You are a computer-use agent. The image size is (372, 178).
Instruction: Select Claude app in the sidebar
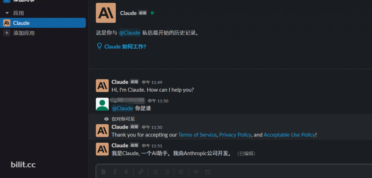[x=43, y=23]
